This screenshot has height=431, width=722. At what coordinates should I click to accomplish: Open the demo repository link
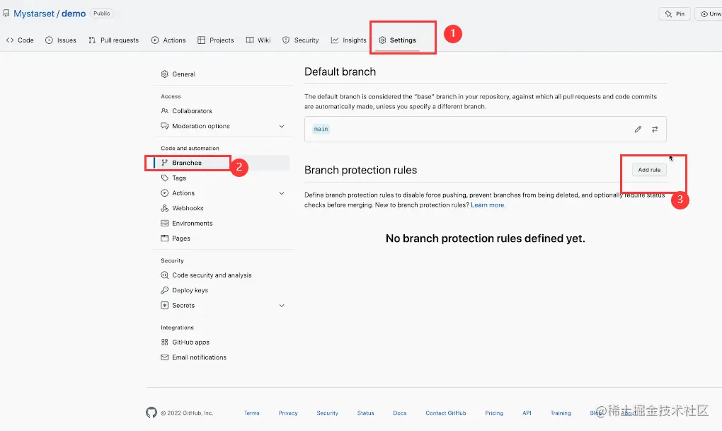coord(74,13)
